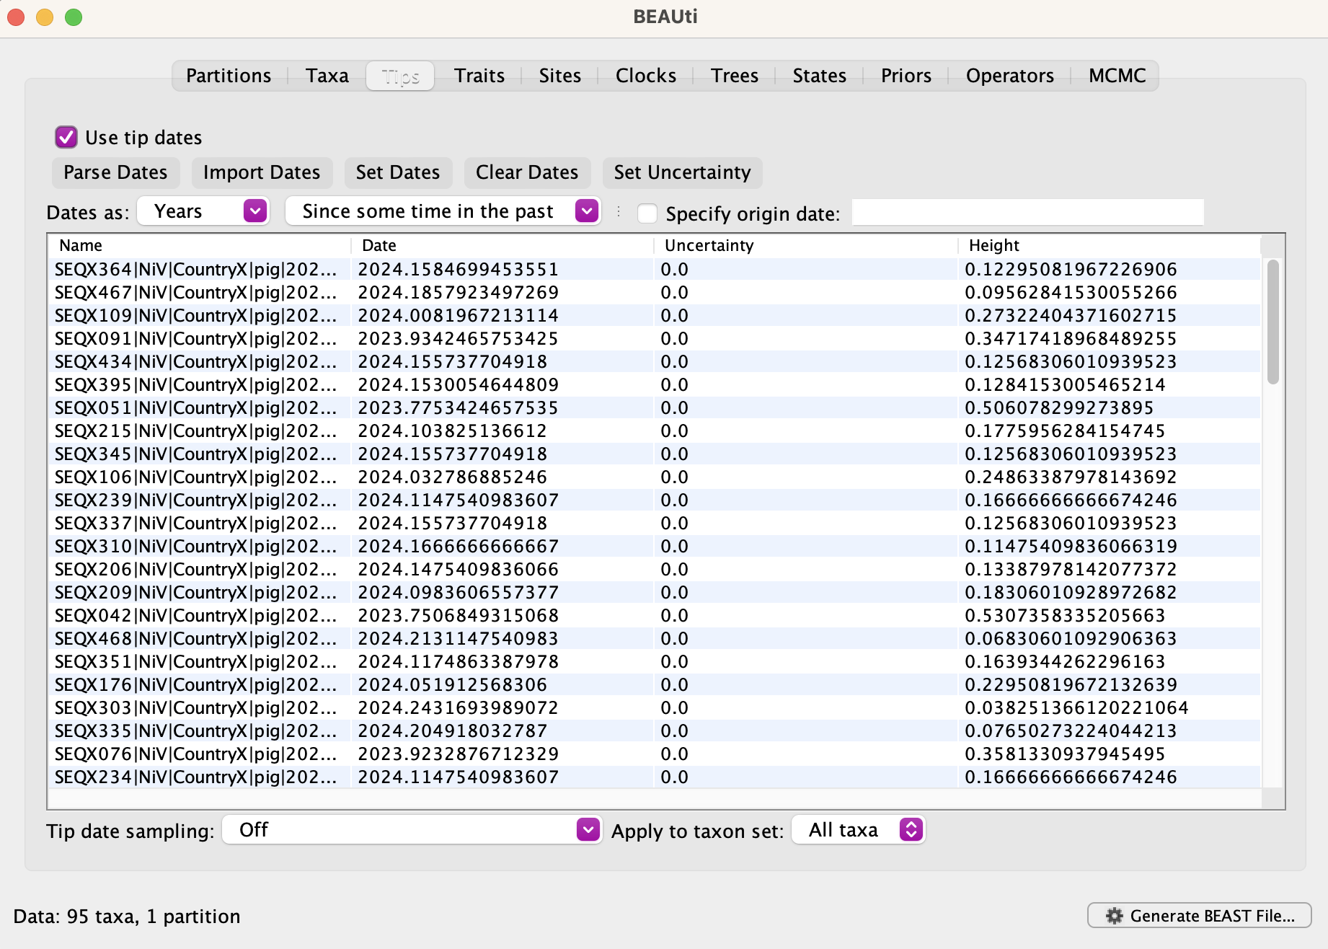Enable the Specify origin date checkbox
Viewport: 1328px width, 949px height.
click(647, 213)
